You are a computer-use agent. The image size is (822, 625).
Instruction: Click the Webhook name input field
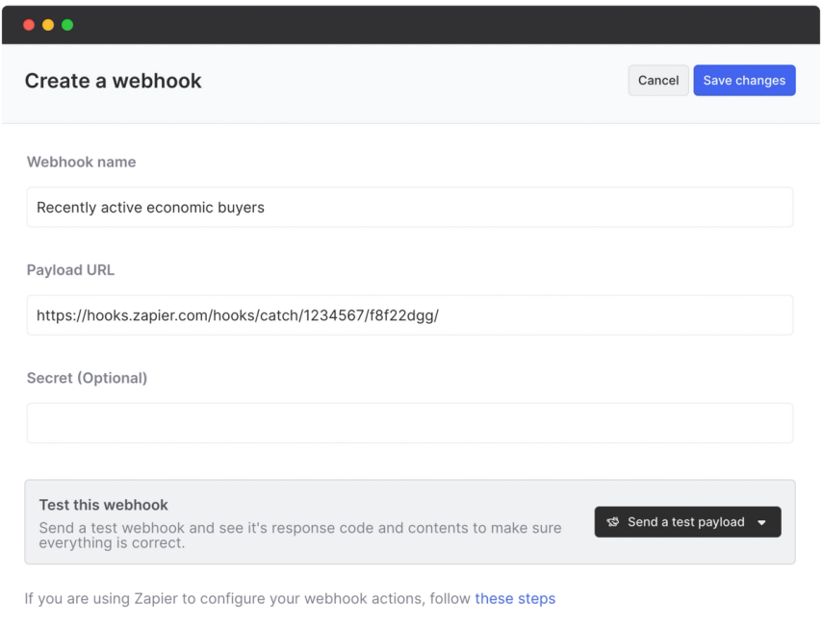pyautogui.click(x=409, y=207)
